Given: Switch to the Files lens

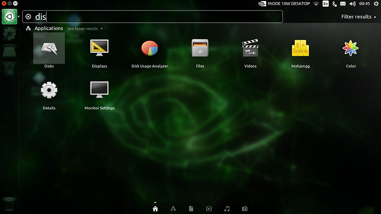Looking at the screenshot, I should coord(191,208).
